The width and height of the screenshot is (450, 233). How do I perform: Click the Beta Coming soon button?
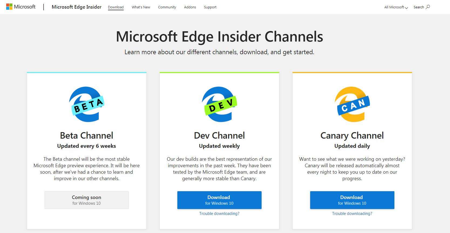pos(87,200)
